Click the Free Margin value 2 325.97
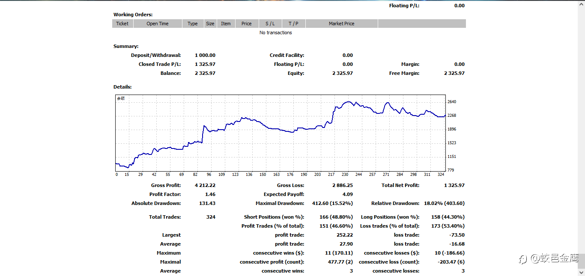This screenshot has width=585, height=276. (x=454, y=73)
